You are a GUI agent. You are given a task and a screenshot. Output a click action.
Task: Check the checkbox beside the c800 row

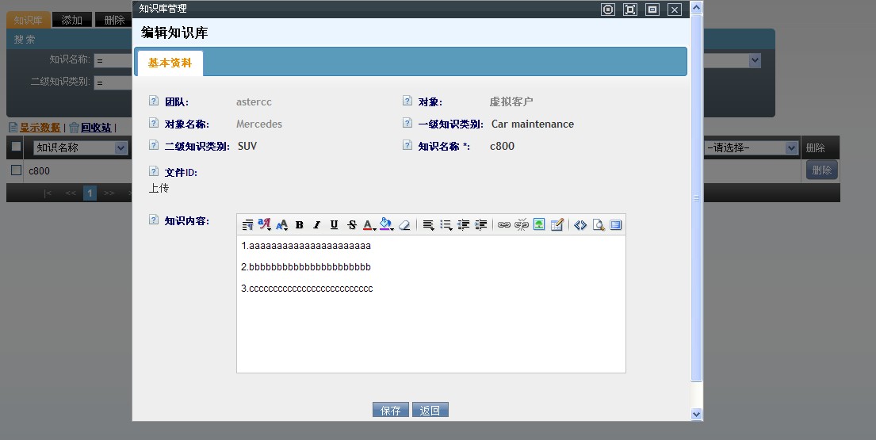tap(16, 170)
